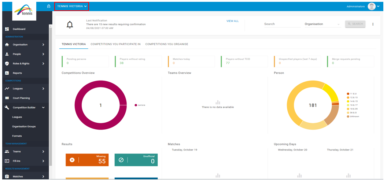The image size is (387, 182).
Task: Open the Pending persons stat card
Action: click(85, 62)
